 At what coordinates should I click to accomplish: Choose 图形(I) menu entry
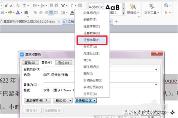[92, 74]
